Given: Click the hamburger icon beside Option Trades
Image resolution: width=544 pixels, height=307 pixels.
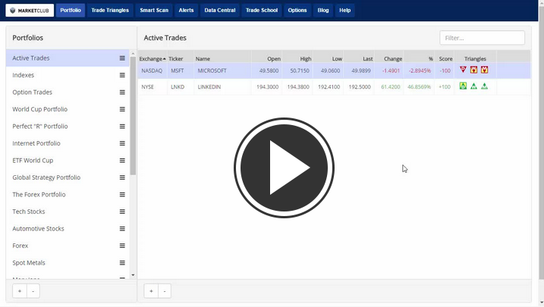Looking at the screenshot, I should point(122,92).
